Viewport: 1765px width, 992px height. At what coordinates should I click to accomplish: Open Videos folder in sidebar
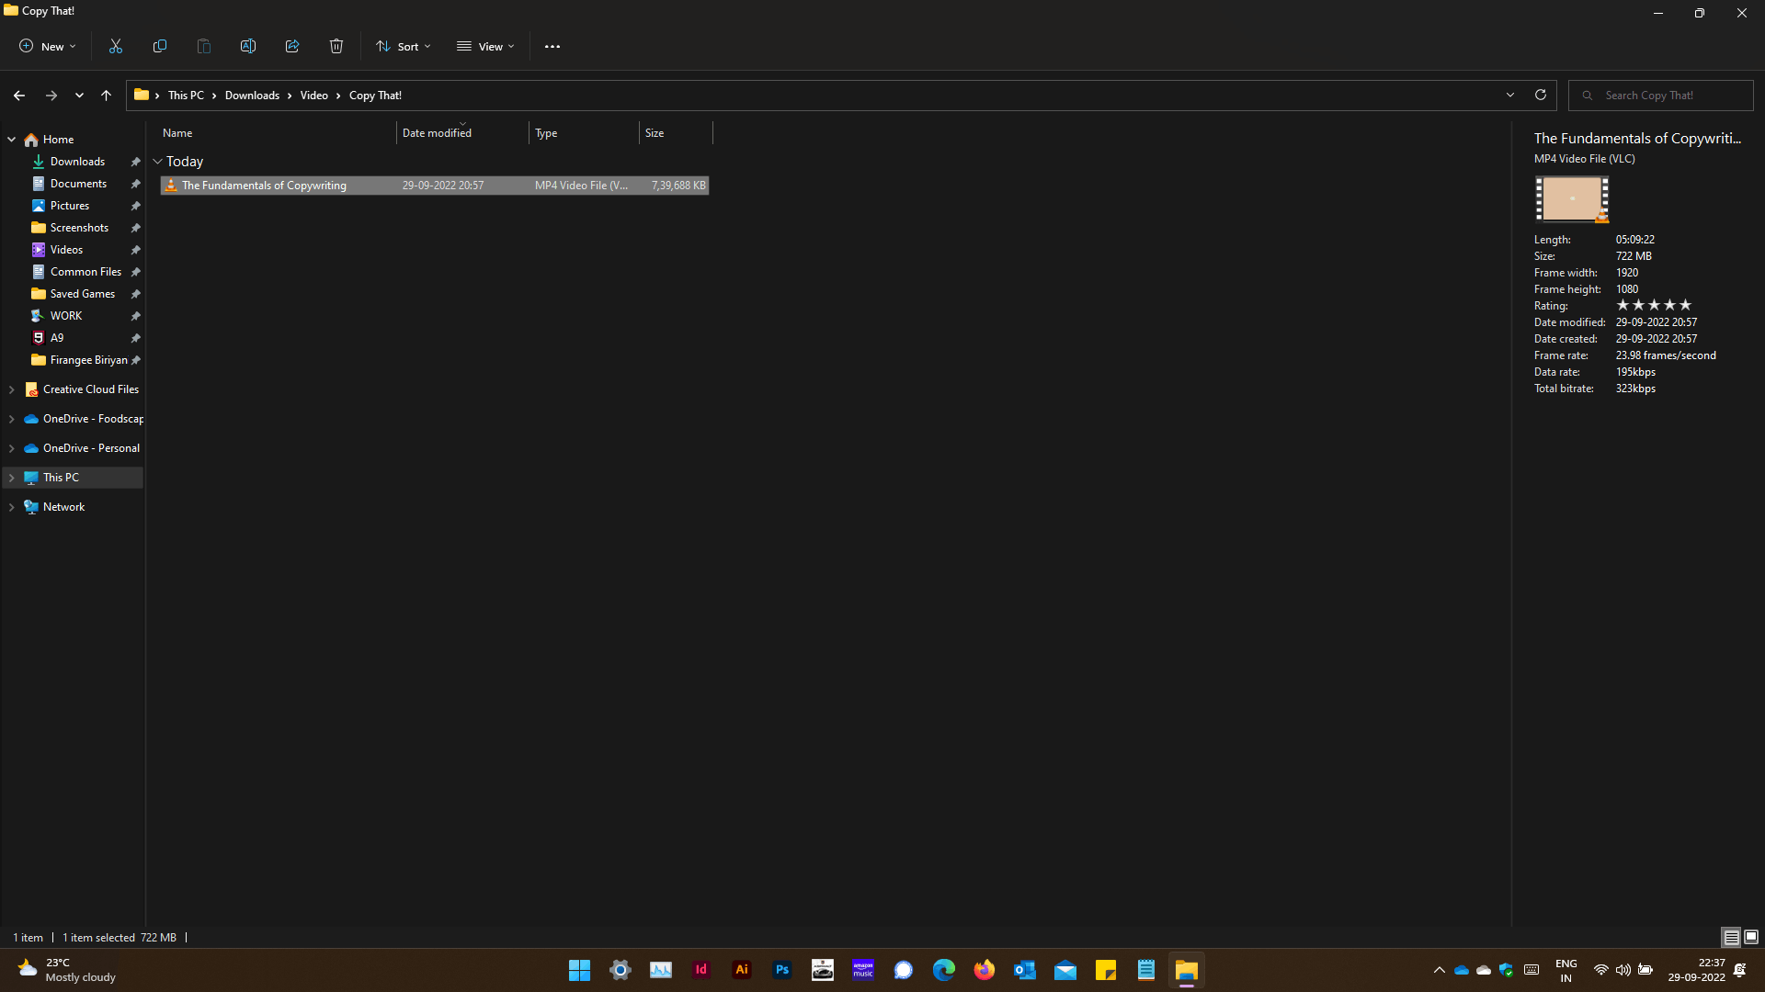point(66,250)
